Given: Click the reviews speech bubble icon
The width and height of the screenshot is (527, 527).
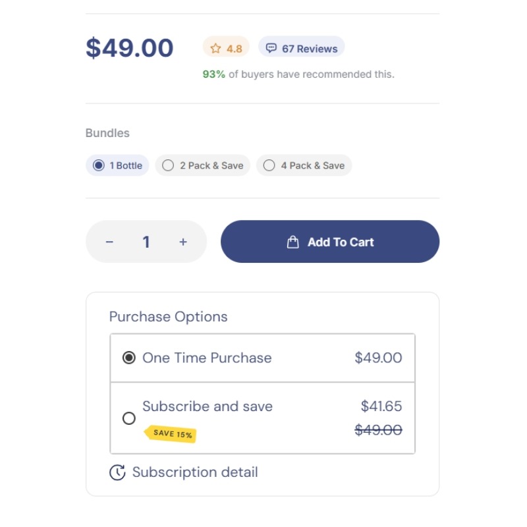Looking at the screenshot, I should tap(271, 48).
